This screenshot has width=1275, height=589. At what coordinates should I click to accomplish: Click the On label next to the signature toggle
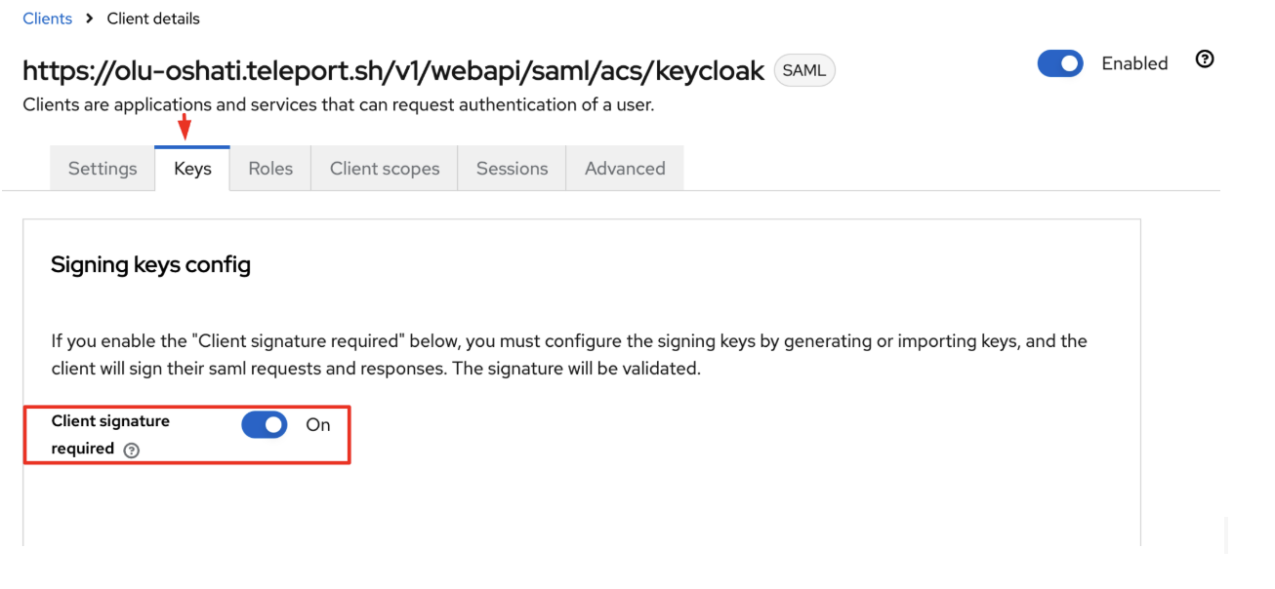[x=317, y=424]
